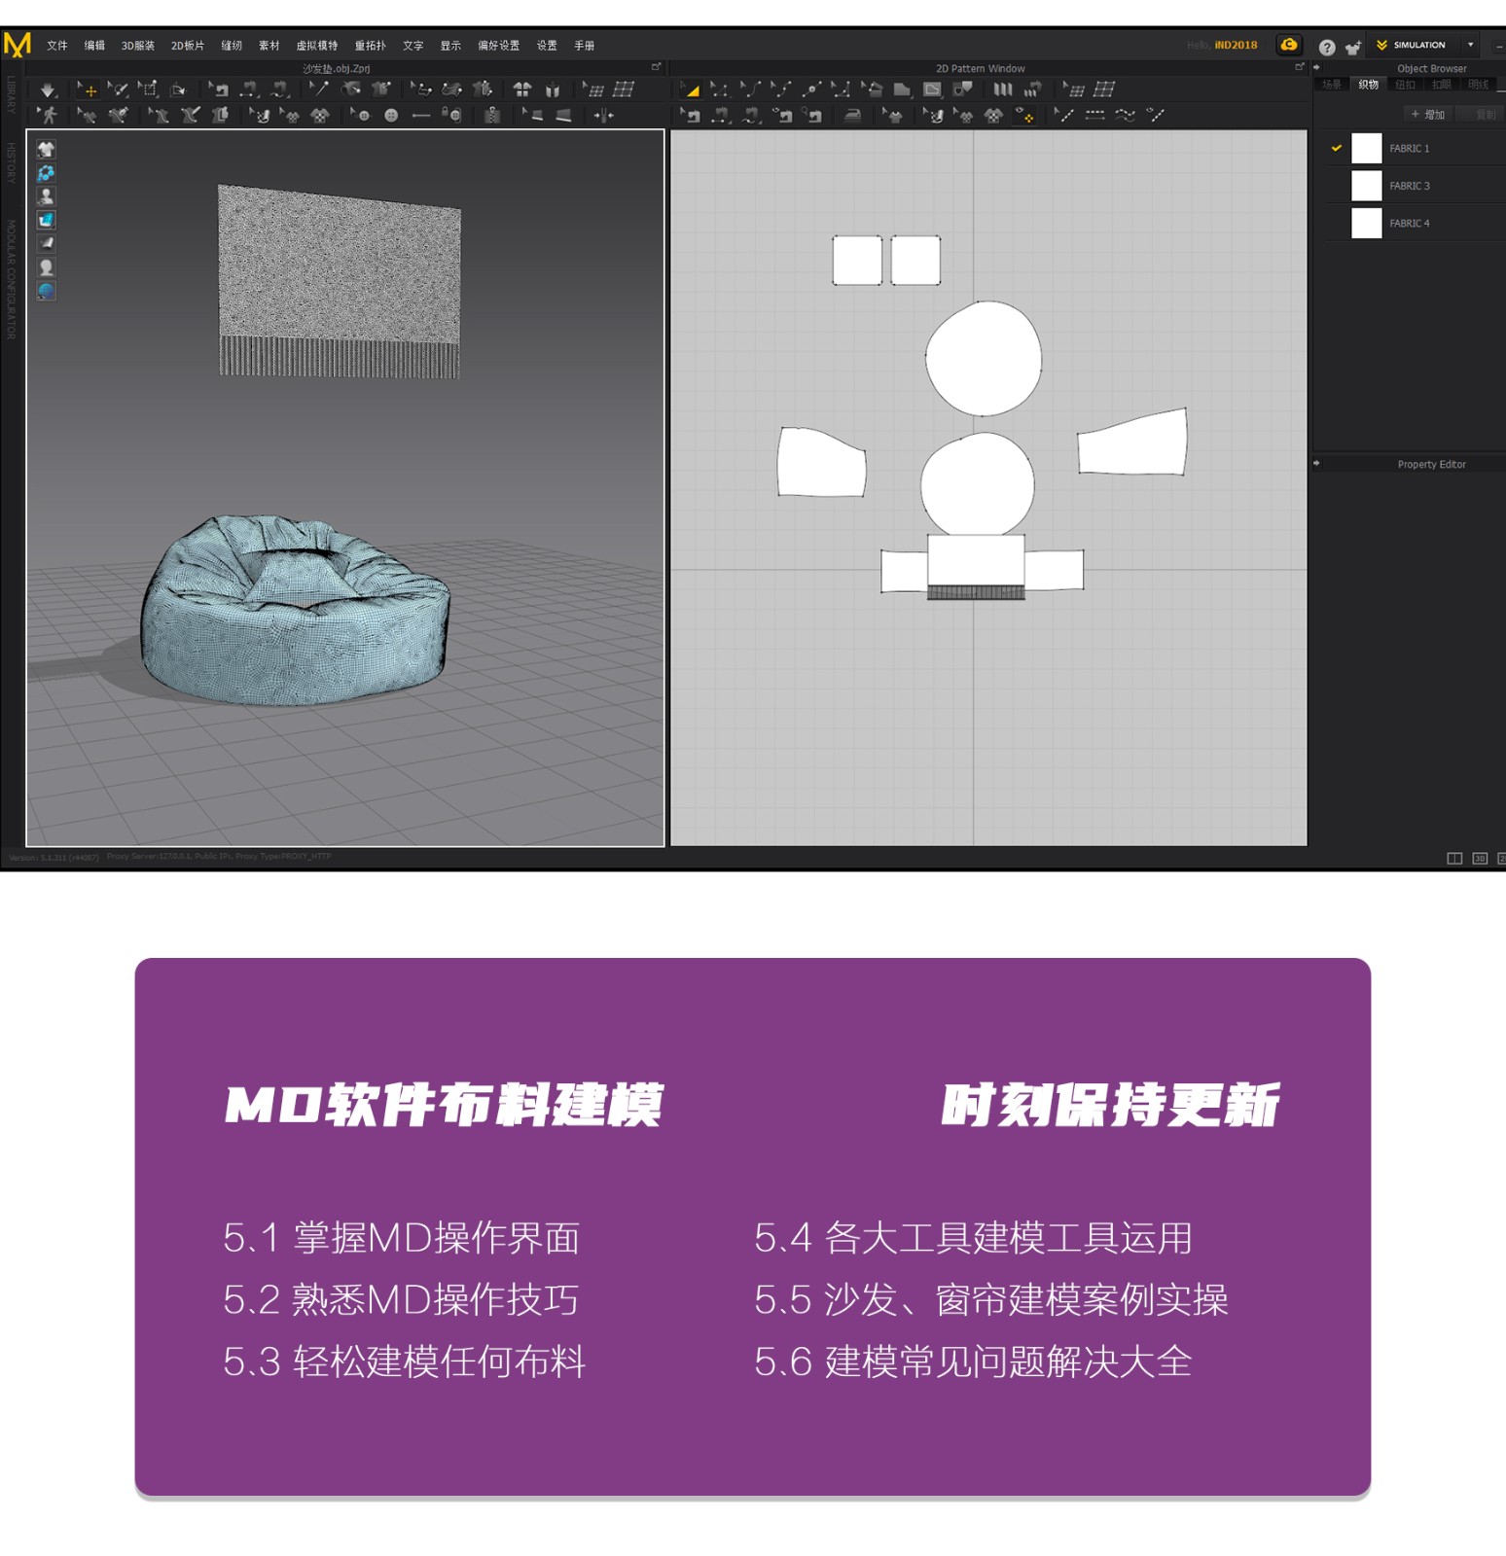Open the help question mark icon
The height and width of the screenshot is (1556, 1506).
click(1326, 47)
